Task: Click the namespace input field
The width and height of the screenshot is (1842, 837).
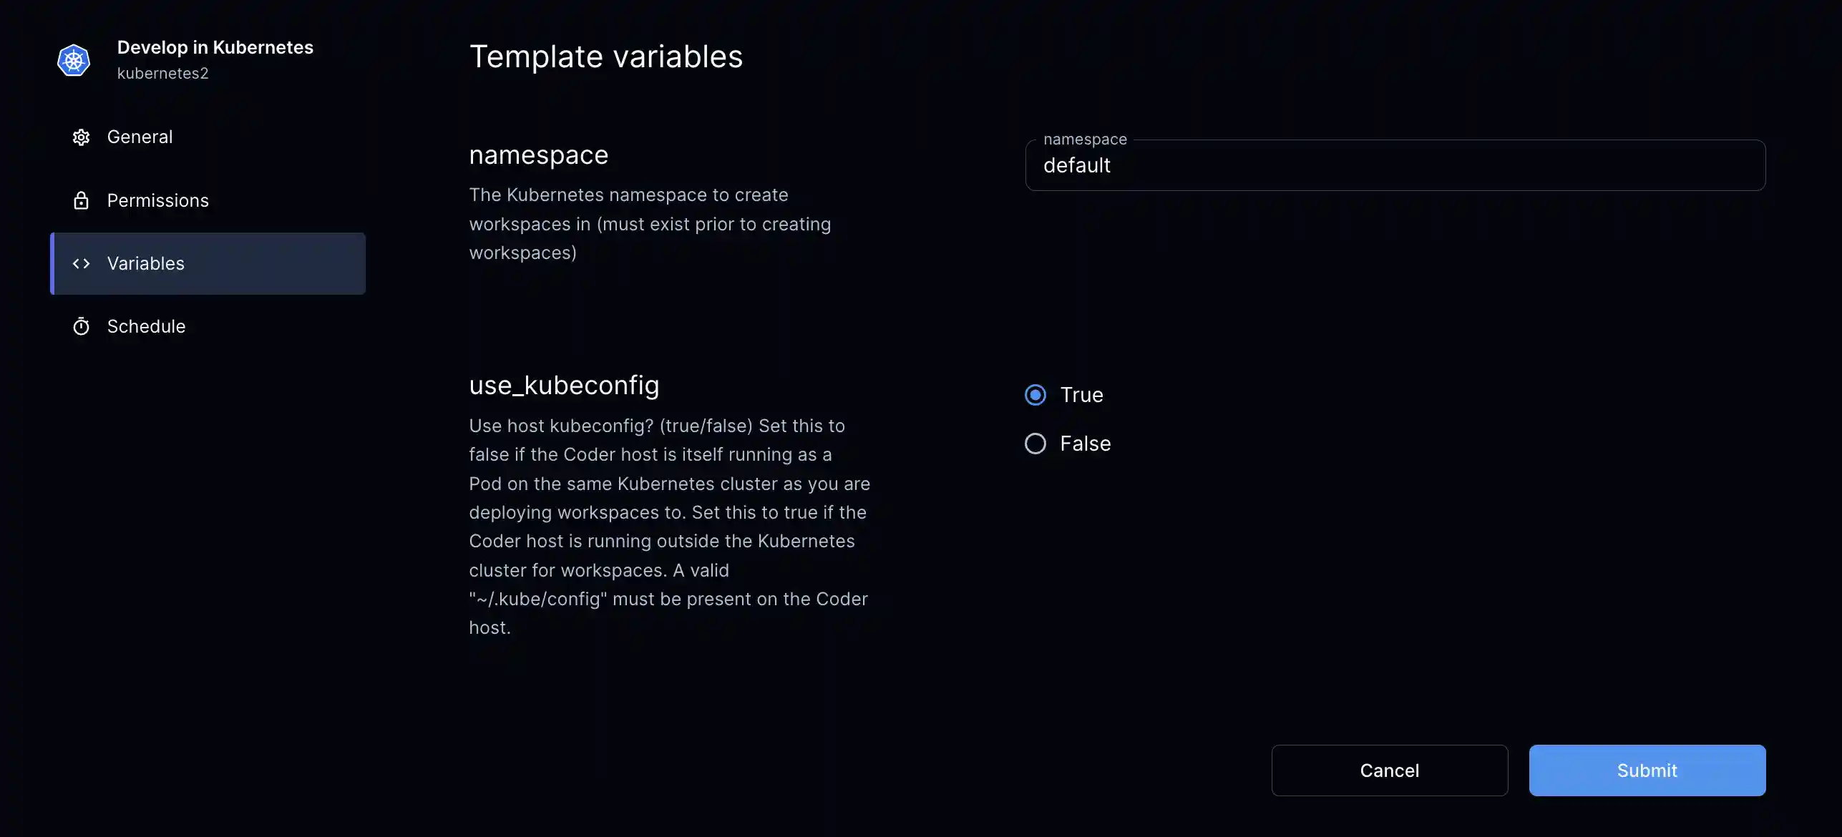Action: 1395,165
